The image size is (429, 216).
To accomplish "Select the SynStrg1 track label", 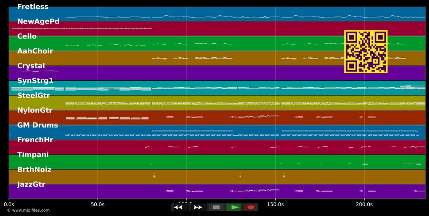I will pyautogui.click(x=35, y=81).
